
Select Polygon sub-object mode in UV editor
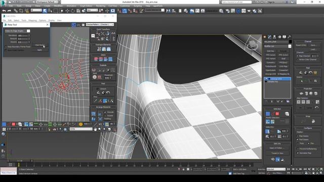(14, 124)
